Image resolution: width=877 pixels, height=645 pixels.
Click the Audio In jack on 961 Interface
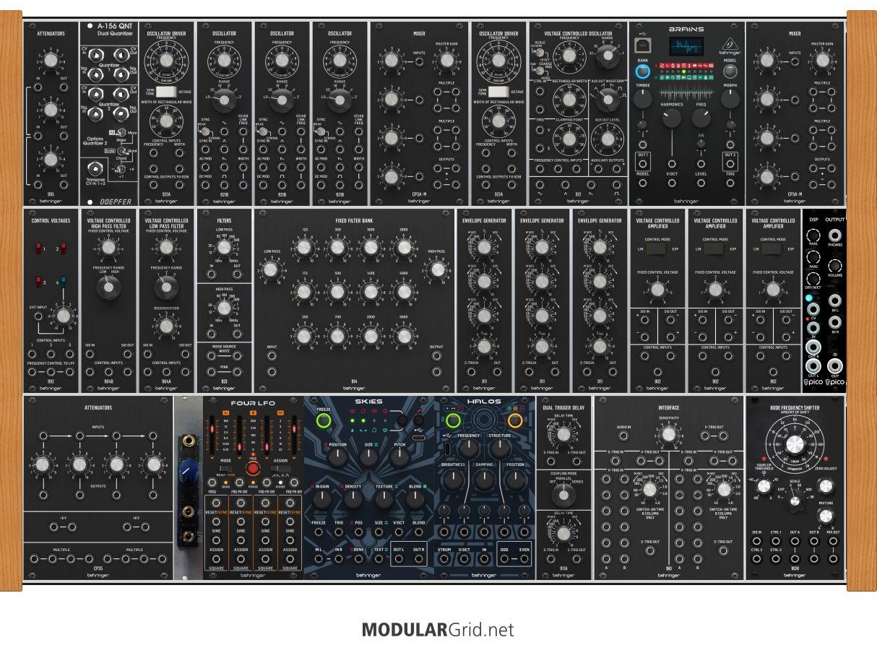(x=623, y=436)
